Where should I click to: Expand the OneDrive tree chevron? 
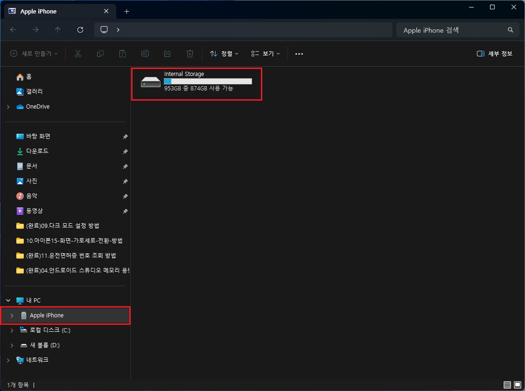[x=8, y=107]
